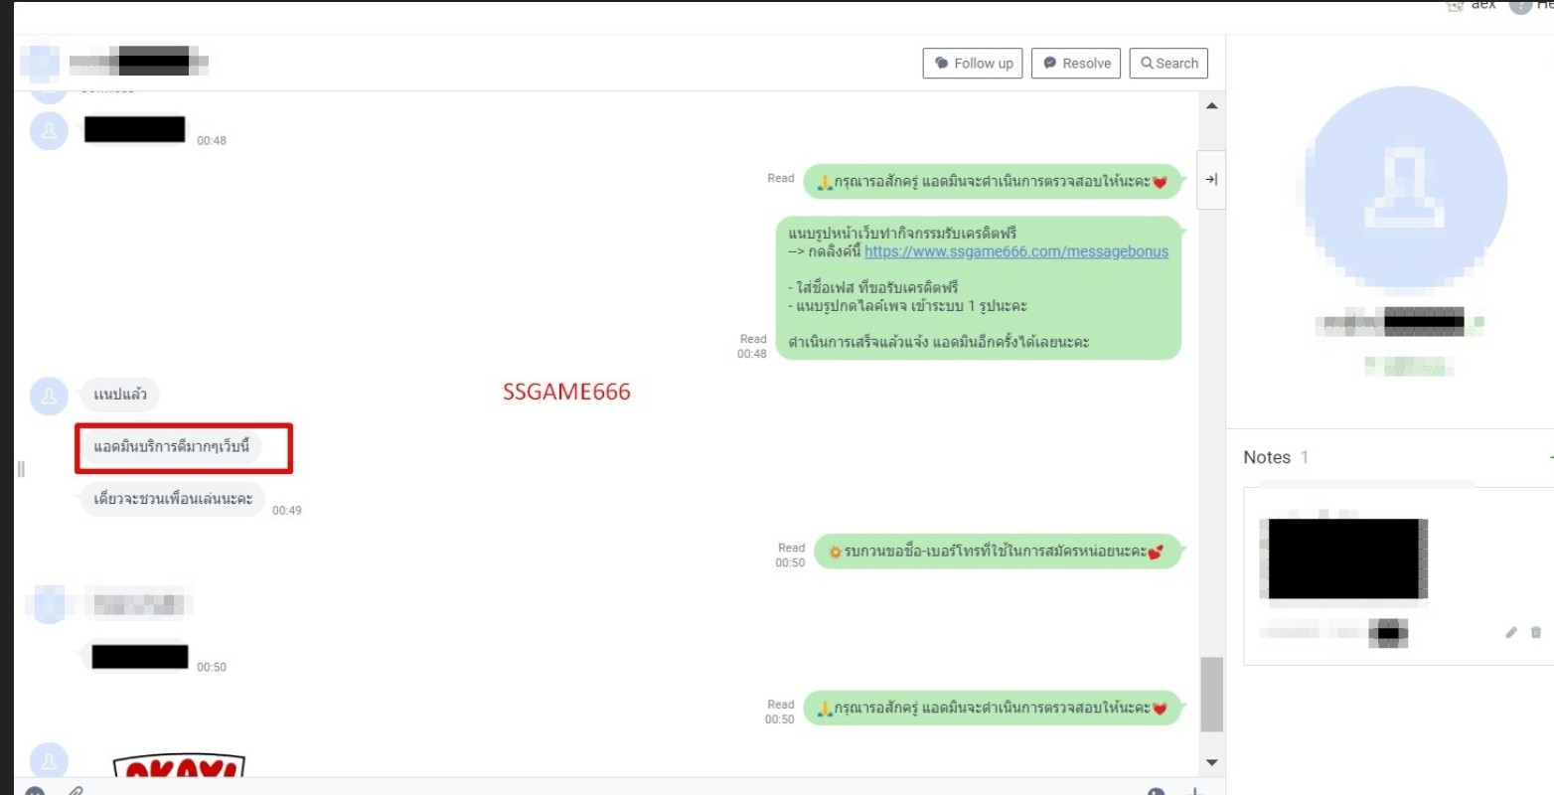Click the highlighted 'แอดมินบริการดีมากๆเว็บนี้' message

[x=172, y=447]
